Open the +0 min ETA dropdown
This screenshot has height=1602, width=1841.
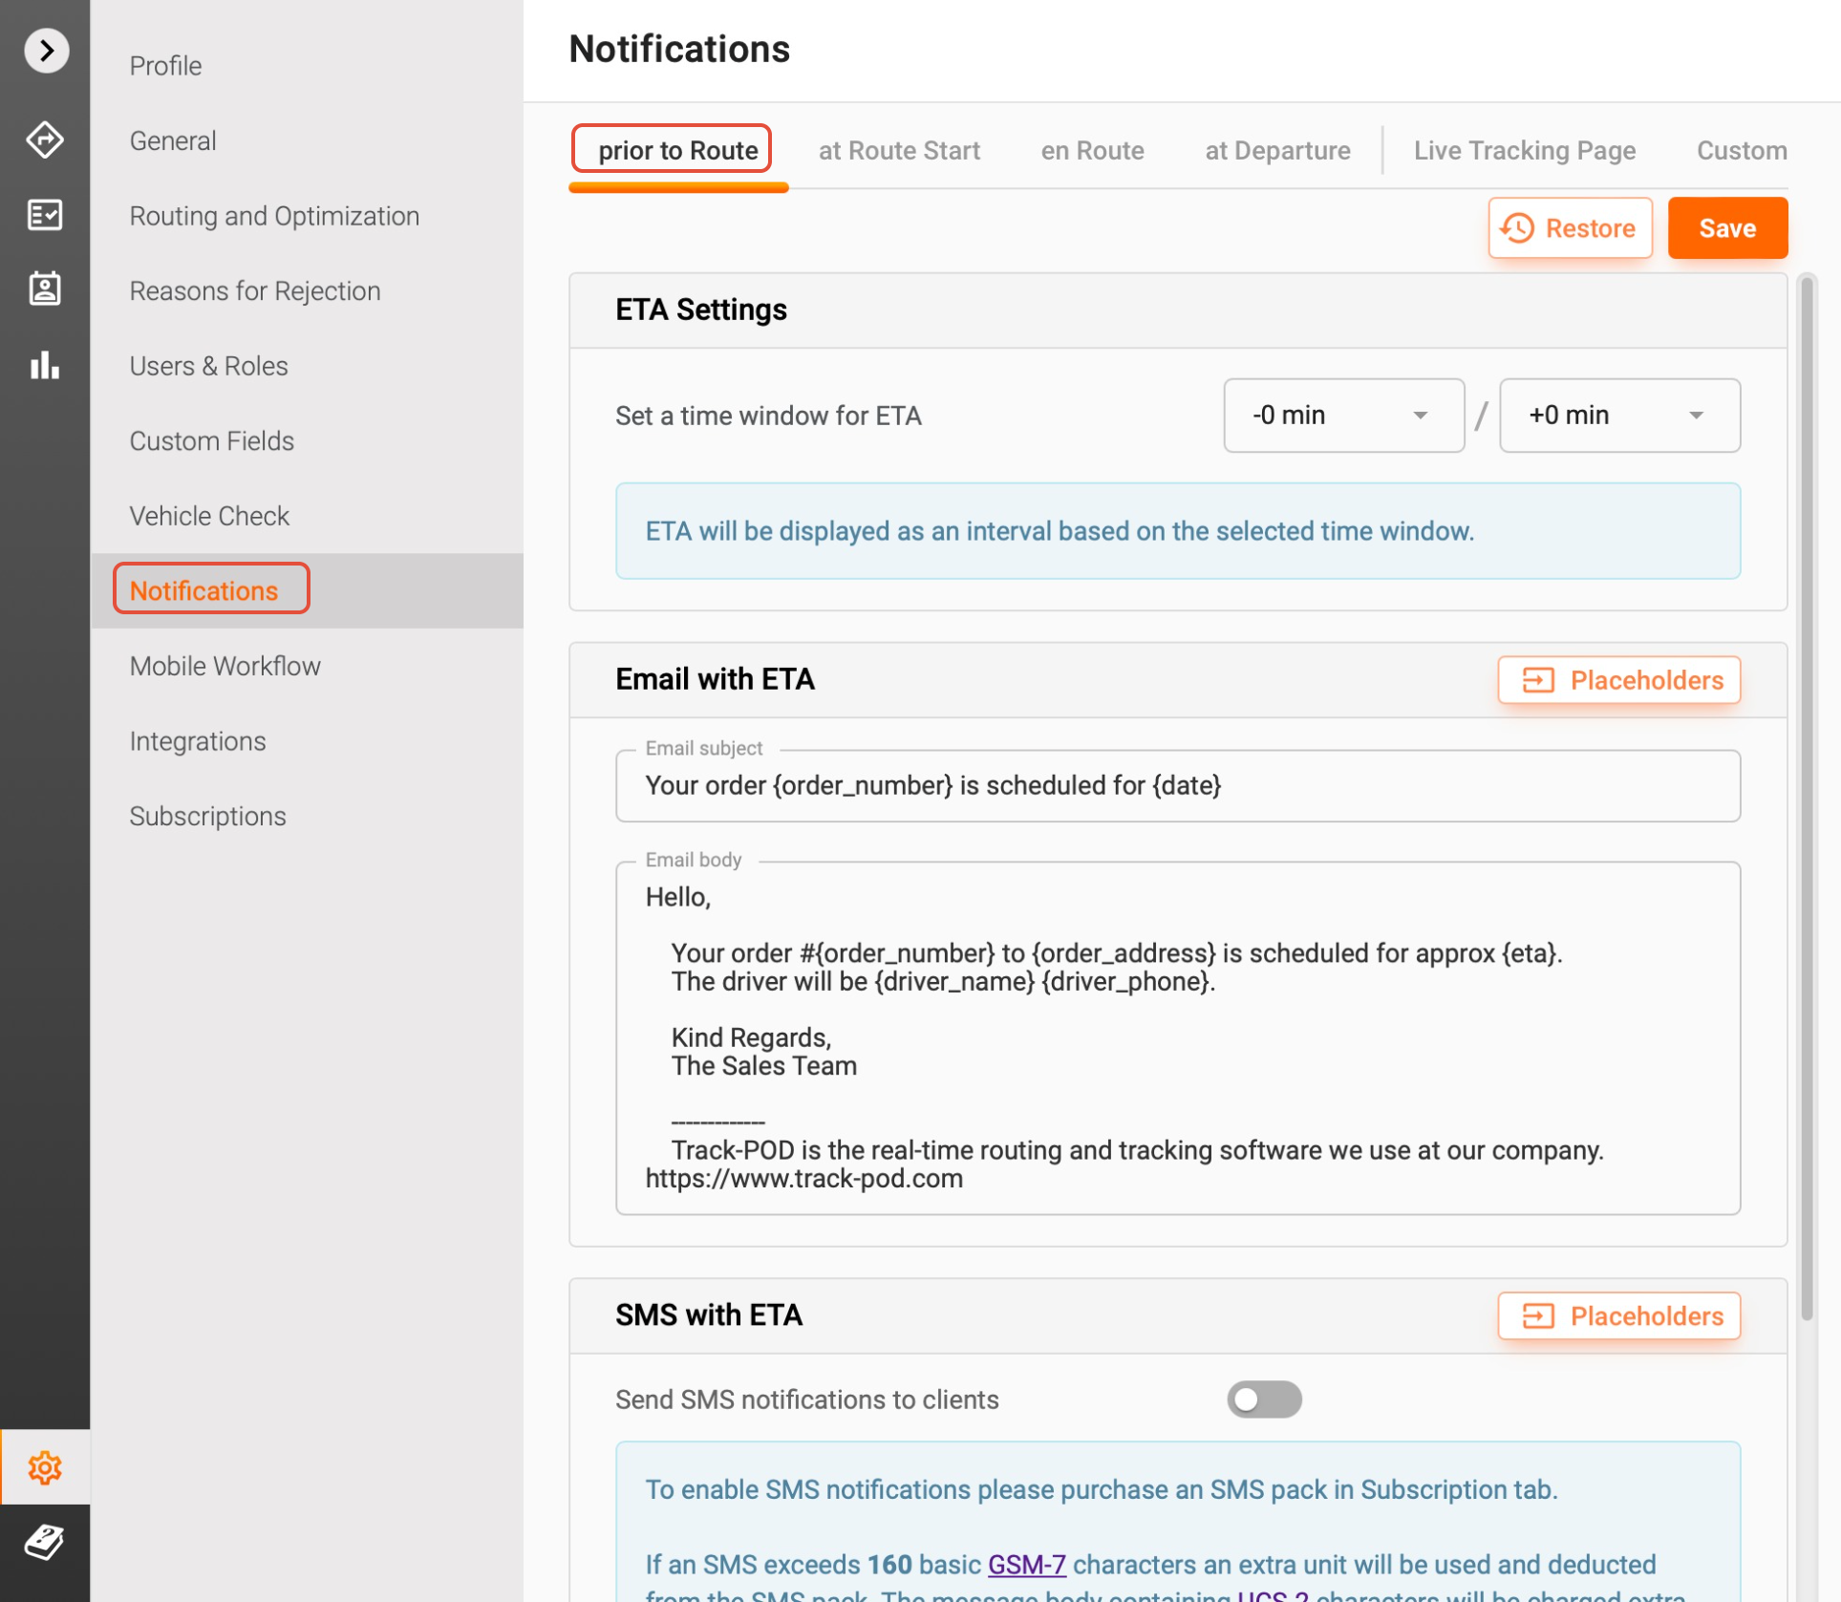(x=1618, y=416)
